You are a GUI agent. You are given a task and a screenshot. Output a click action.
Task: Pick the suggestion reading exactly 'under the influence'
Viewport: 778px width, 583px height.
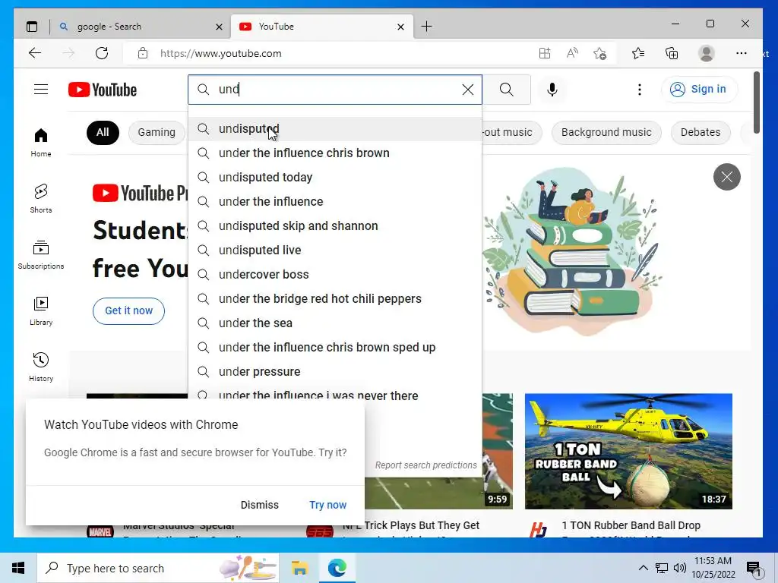[335, 202]
